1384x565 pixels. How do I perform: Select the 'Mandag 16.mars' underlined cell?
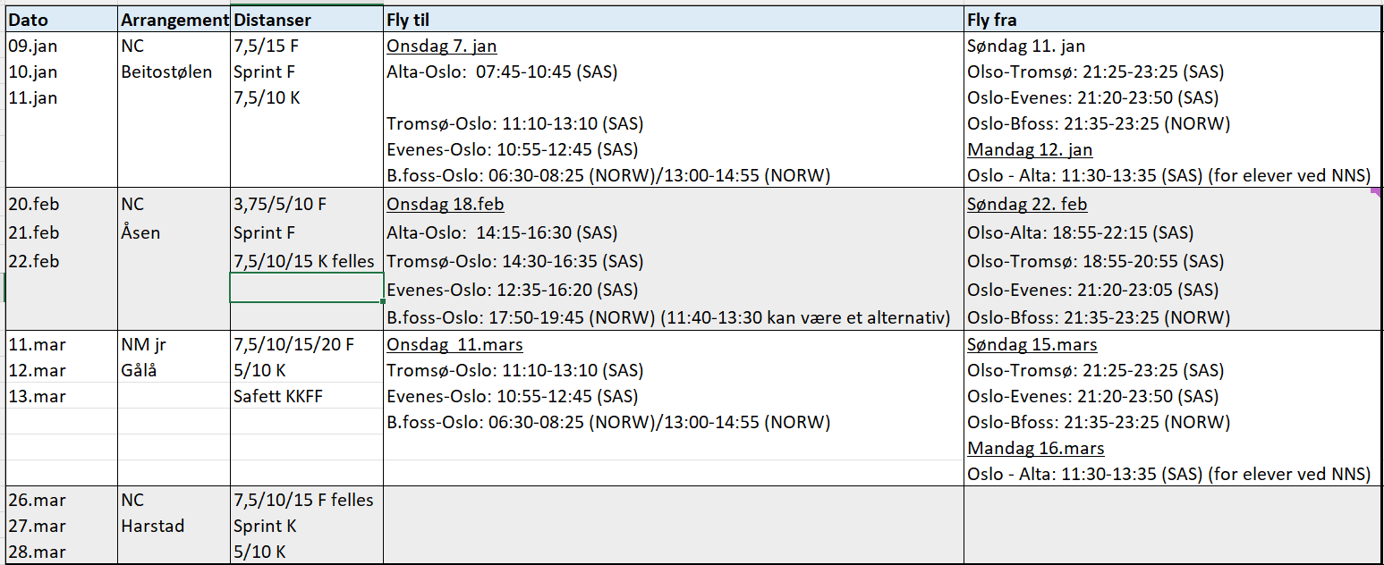(x=1035, y=449)
